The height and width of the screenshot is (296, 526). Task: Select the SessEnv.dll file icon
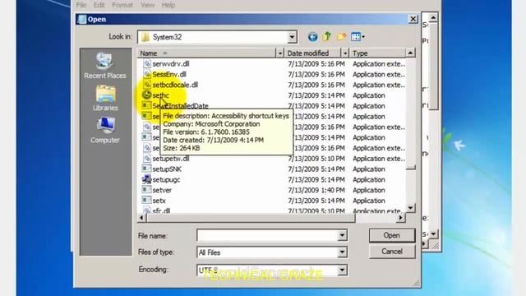pyautogui.click(x=146, y=74)
